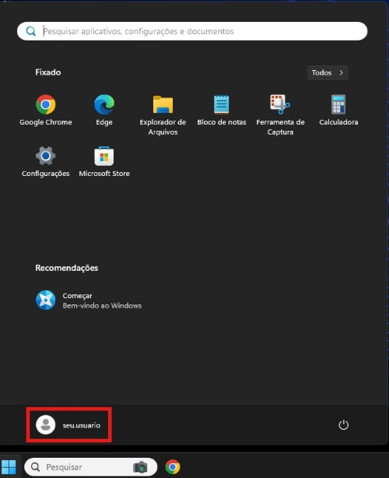Open the seu.usuario account menu
Viewport: 389px width, 478px height.
[x=68, y=424]
